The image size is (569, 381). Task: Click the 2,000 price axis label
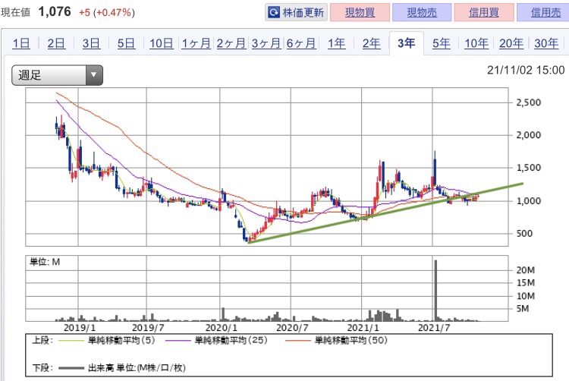pos(529,135)
